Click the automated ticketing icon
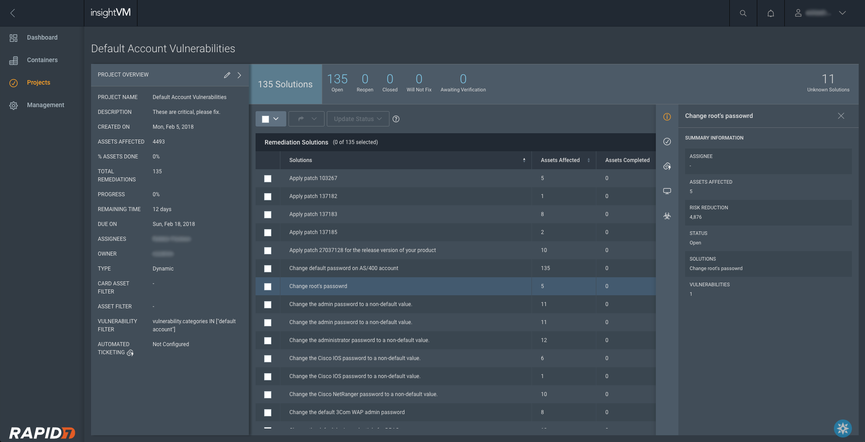This screenshot has width=865, height=442. pyautogui.click(x=130, y=353)
